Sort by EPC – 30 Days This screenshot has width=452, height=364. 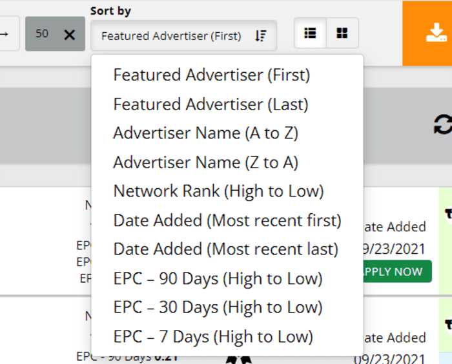click(x=218, y=307)
